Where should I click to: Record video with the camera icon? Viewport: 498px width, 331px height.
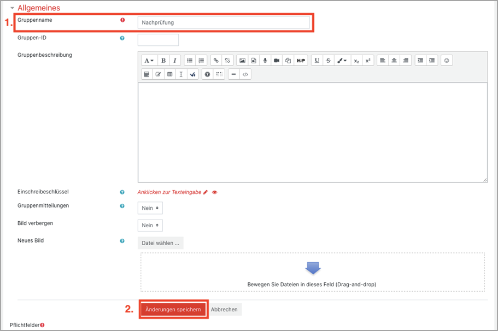tap(277, 61)
